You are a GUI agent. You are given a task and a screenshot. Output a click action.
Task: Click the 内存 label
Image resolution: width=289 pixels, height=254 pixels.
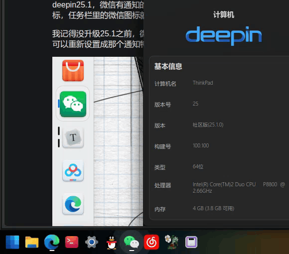(160, 209)
